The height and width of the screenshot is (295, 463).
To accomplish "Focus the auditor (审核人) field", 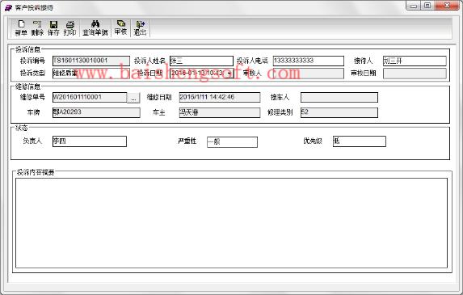I will point(309,74).
